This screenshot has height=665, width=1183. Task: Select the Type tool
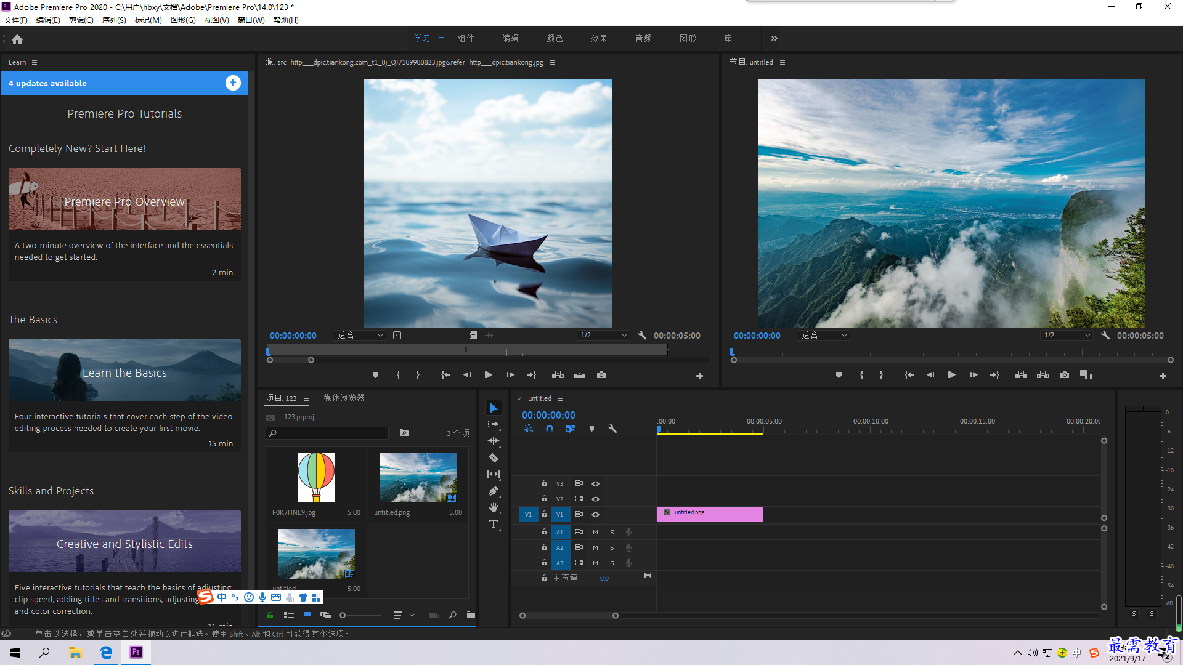coord(494,524)
